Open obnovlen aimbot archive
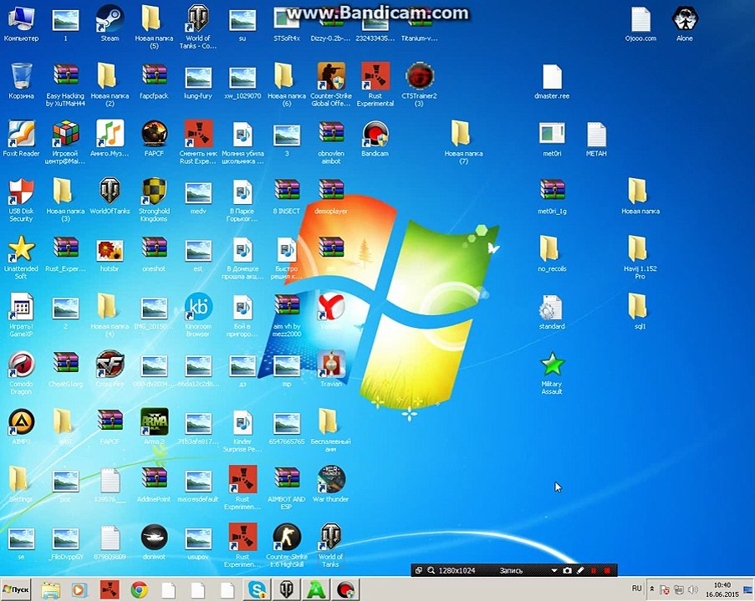 click(331, 142)
